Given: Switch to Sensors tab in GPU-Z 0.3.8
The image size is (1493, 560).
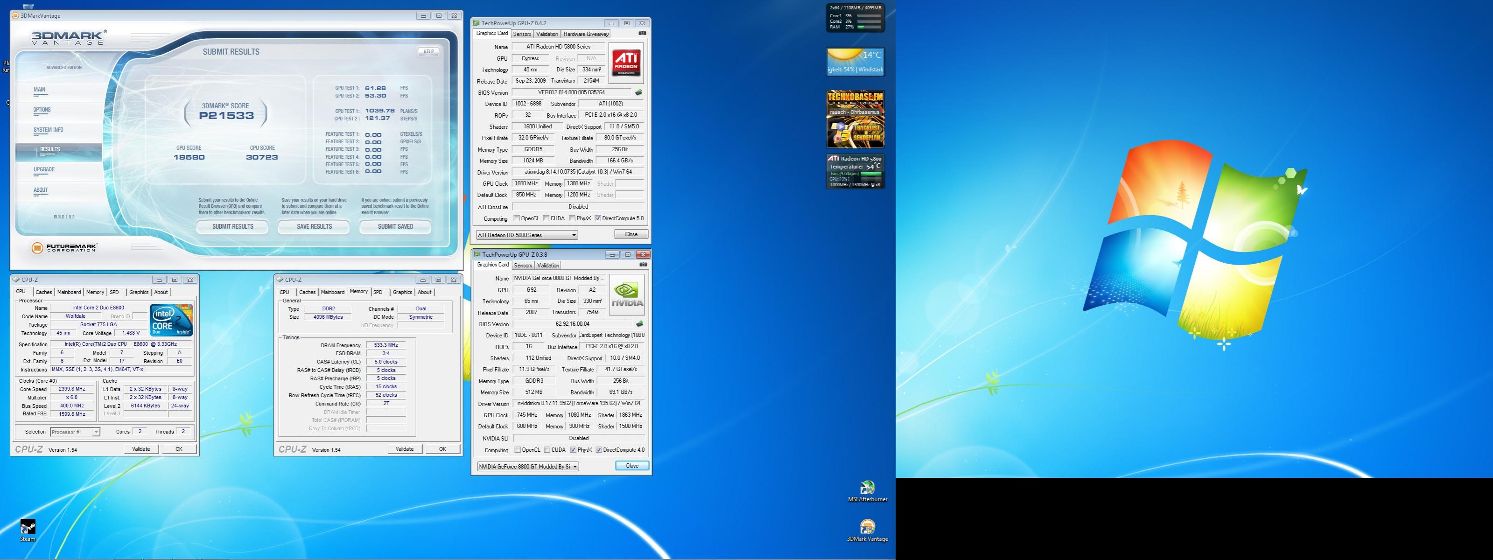Looking at the screenshot, I should click(x=523, y=266).
